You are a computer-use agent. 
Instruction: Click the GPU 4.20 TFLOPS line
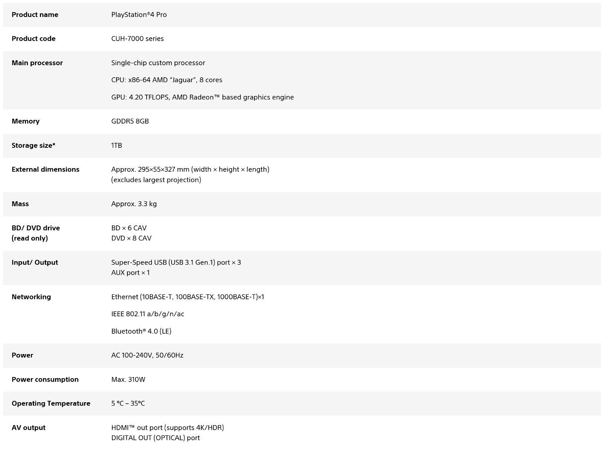tap(202, 97)
